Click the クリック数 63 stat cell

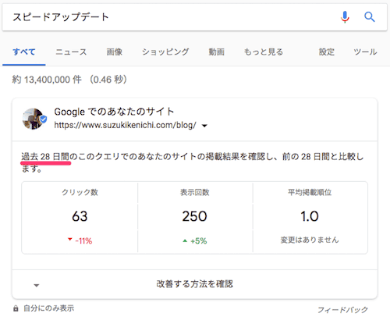pos(80,217)
